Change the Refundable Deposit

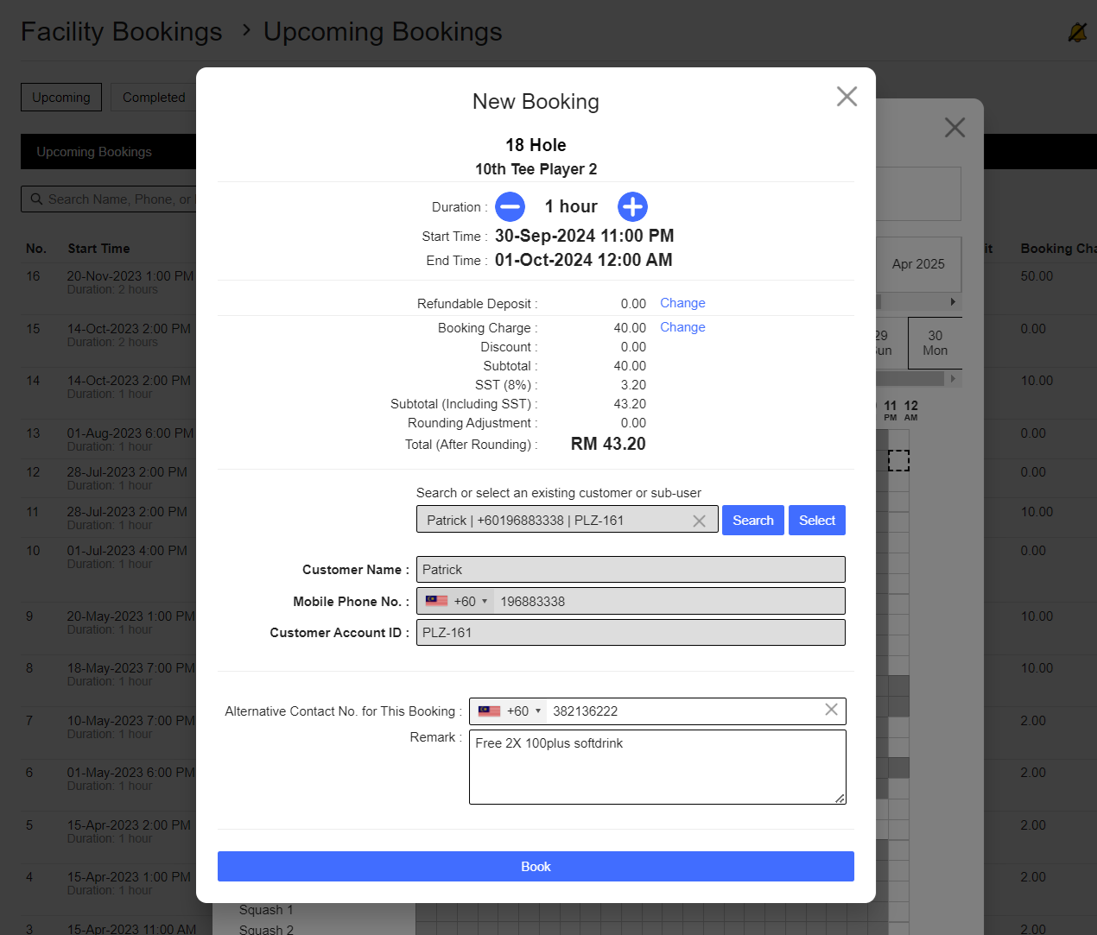(x=682, y=303)
